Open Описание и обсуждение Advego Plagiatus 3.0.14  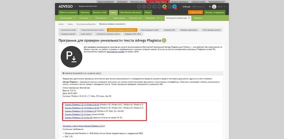click(x=84, y=126)
